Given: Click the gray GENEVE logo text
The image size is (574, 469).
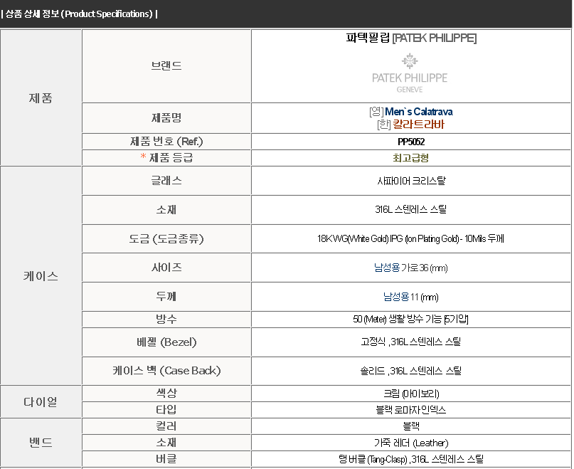Looking at the screenshot, I should coord(410,90).
